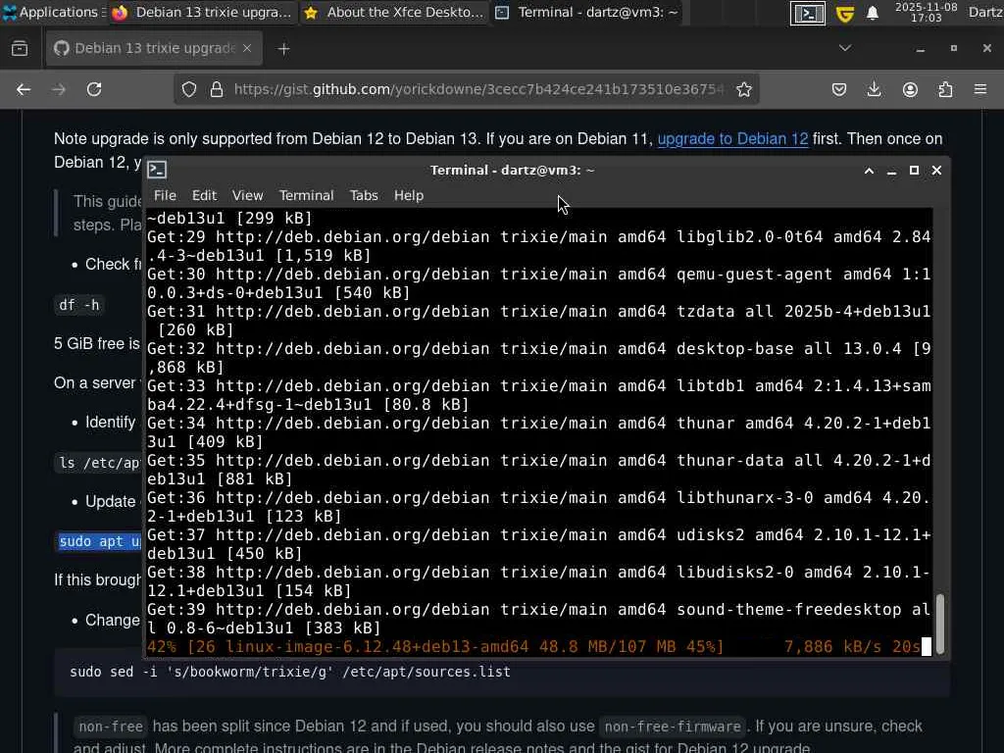This screenshot has width=1004, height=753.
Task: Click the panel clock showing 2025-11-08
Action: point(926,12)
